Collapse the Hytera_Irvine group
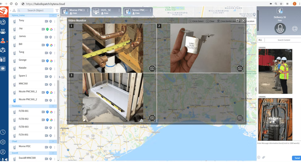301x162 pixels. pyautogui.click(x=53, y=15)
